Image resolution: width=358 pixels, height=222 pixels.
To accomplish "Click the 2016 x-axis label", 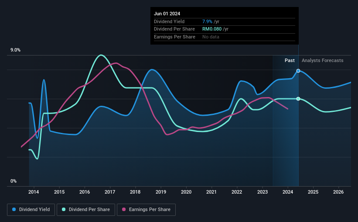I will (85, 192).
